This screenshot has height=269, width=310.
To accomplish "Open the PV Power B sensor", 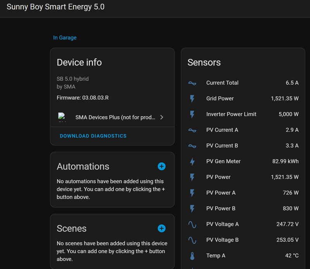I will (243, 209).
